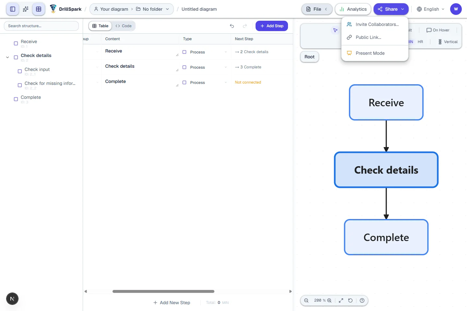Enable On Hover comments option

click(438, 30)
